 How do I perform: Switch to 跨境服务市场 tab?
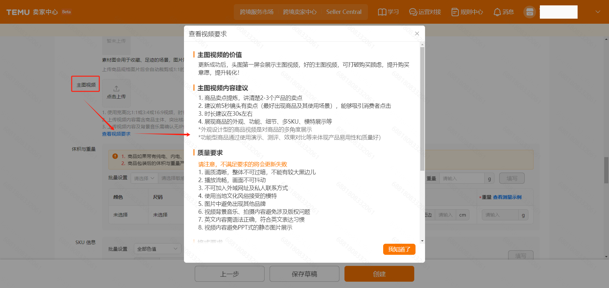(x=257, y=12)
